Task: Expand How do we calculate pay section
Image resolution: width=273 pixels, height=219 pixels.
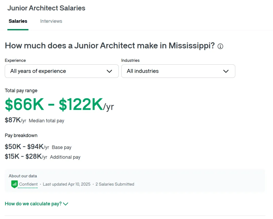Action: [x=36, y=204]
